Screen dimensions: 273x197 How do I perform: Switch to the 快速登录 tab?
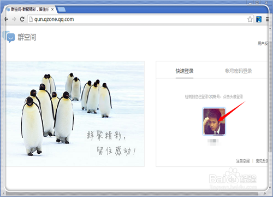pos(185,71)
